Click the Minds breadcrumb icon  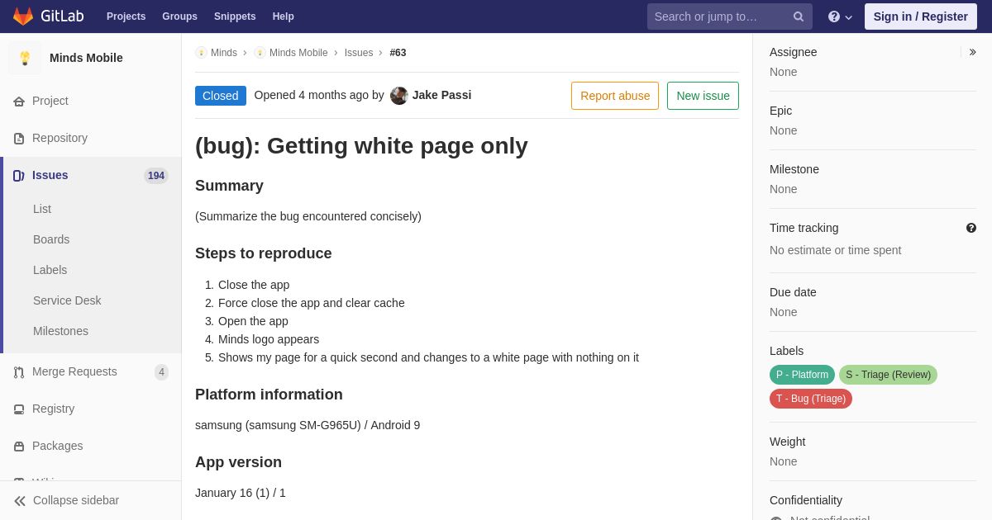[201, 53]
